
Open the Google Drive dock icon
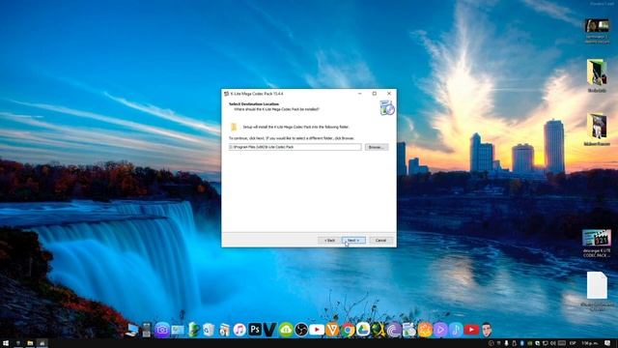click(x=363, y=330)
